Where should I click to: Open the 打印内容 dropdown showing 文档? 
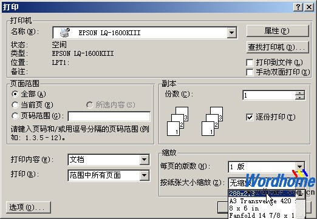pyautogui.click(x=145, y=160)
